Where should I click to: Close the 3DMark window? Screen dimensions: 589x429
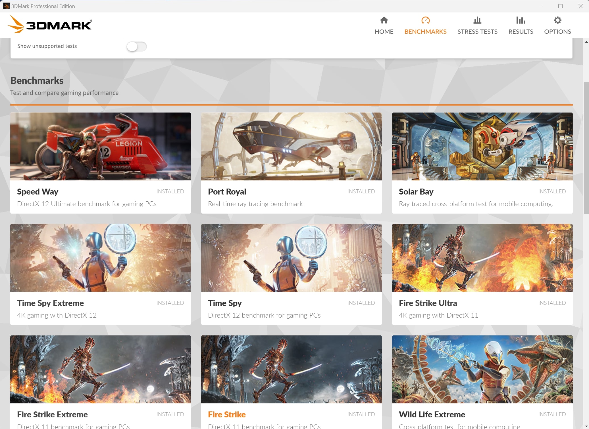tap(580, 6)
